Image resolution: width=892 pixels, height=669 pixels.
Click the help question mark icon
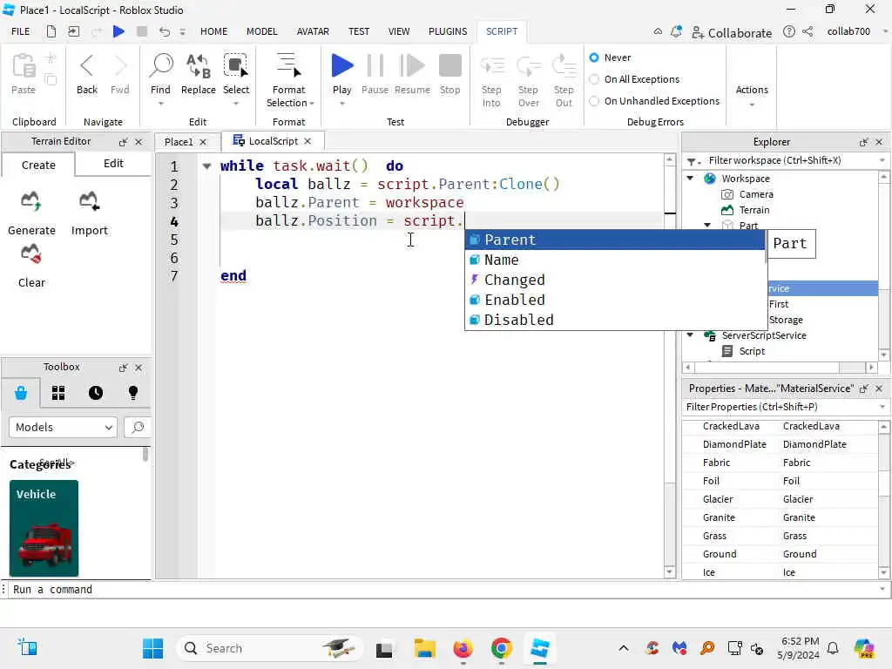point(788,31)
